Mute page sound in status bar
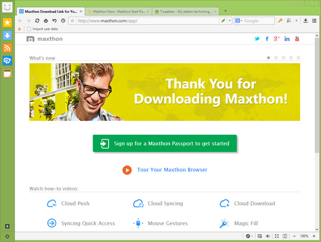This screenshot has width=321, height=242. (x=268, y=236)
